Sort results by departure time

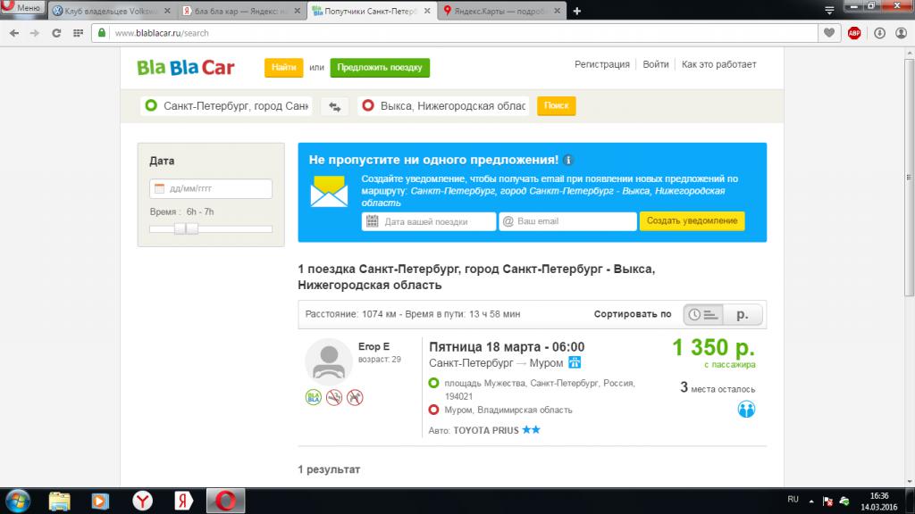coord(703,315)
